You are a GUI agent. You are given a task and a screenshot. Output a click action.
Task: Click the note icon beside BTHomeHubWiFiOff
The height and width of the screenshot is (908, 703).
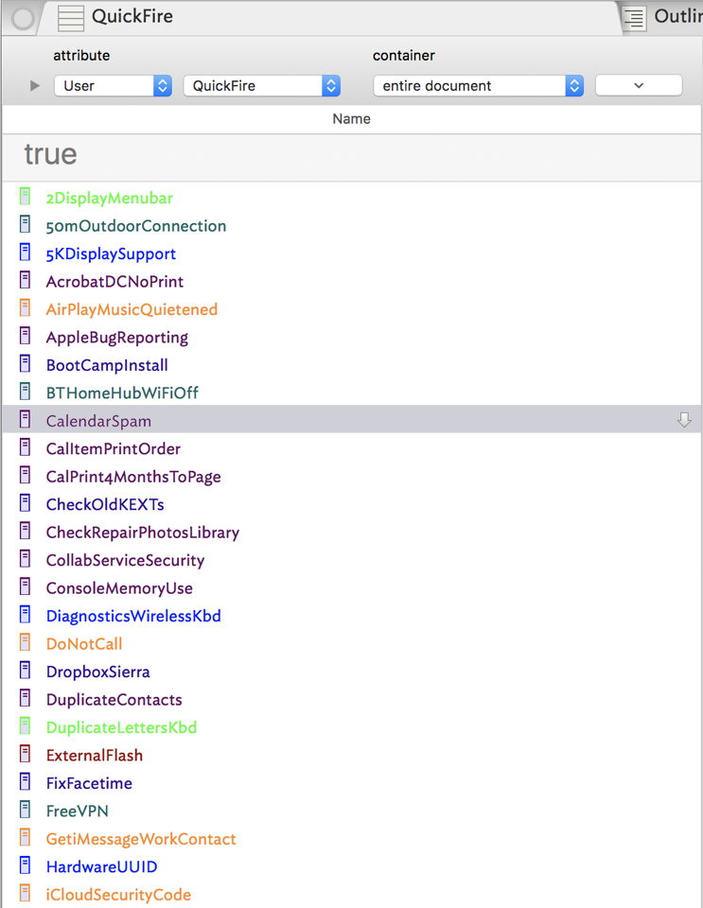coord(25,393)
